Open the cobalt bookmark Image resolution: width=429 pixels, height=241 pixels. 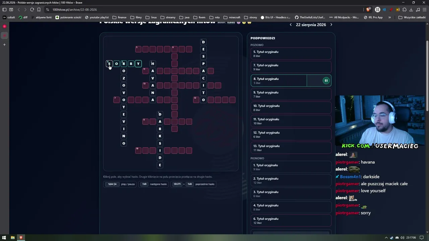(9, 17)
